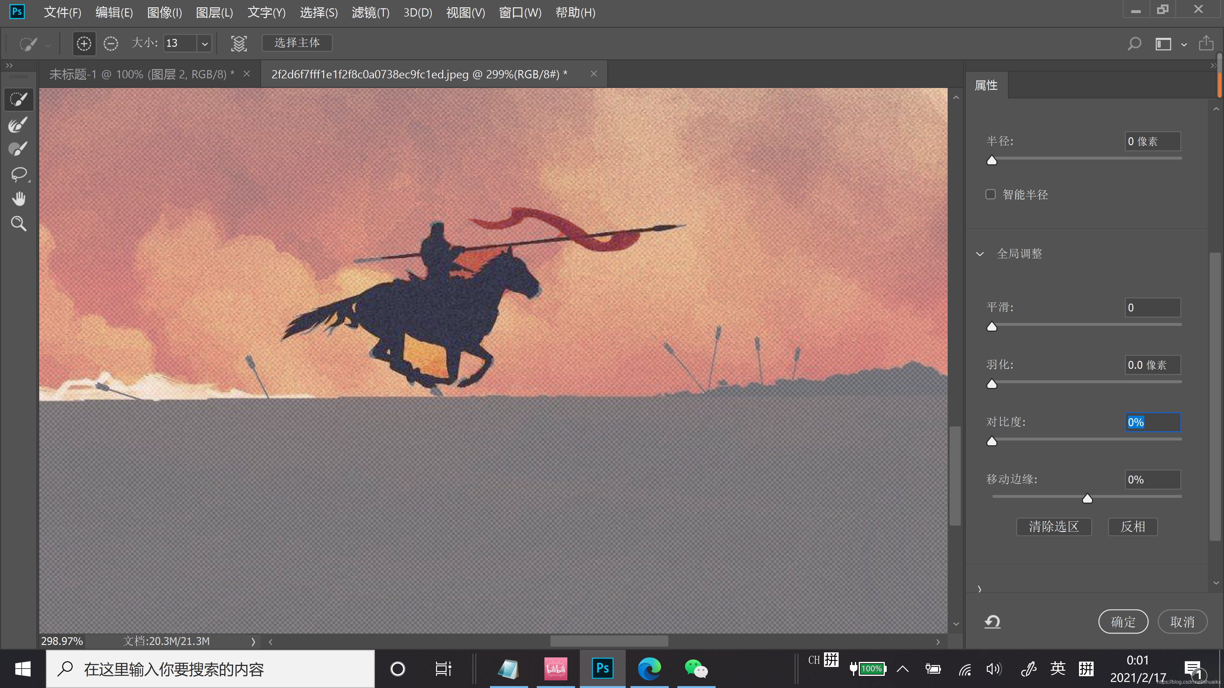Screen dimensions: 1224x688
Task: Open the workspace layout dropdown arrow
Action: point(1184,45)
